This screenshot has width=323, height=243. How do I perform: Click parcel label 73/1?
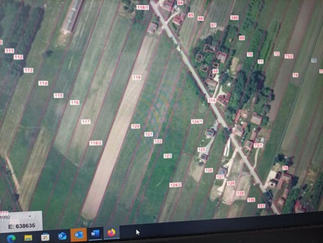258,145
